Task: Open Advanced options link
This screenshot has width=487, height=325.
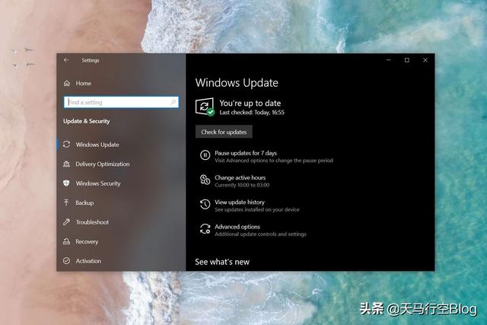Action: coord(237,227)
